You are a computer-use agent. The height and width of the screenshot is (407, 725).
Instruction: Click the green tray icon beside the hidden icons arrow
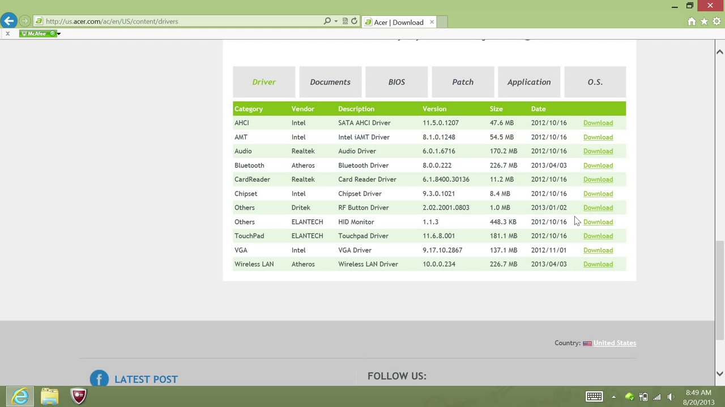coord(629,397)
